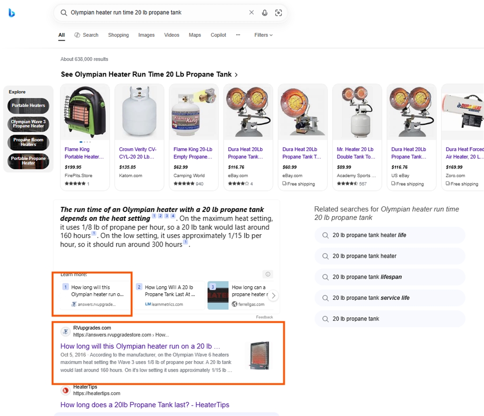Screen dimensions: 484x416
Task: Click Flame King Portable Heater title link
Action: (x=84, y=153)
